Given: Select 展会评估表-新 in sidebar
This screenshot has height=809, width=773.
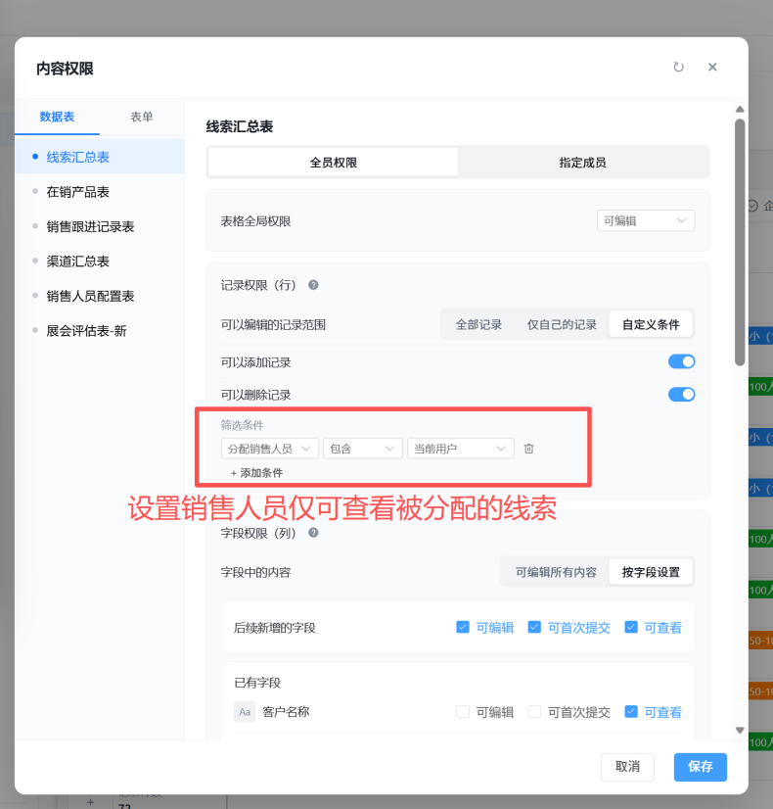Looking at the screenshot, I should coord(100,331).
